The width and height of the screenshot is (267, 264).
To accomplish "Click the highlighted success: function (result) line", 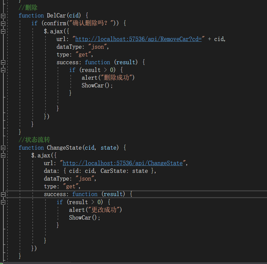I will click(x=88, y=194).
